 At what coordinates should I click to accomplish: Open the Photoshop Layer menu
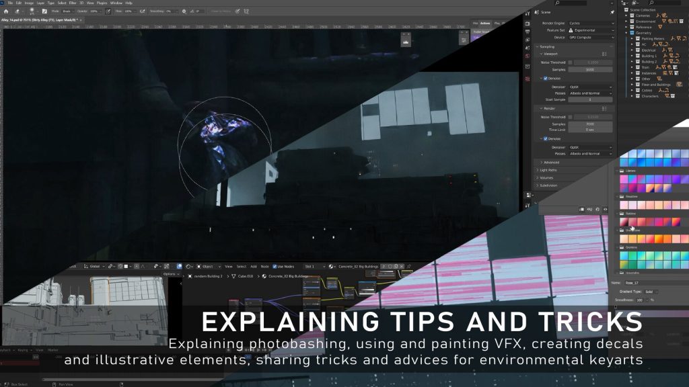40,3
